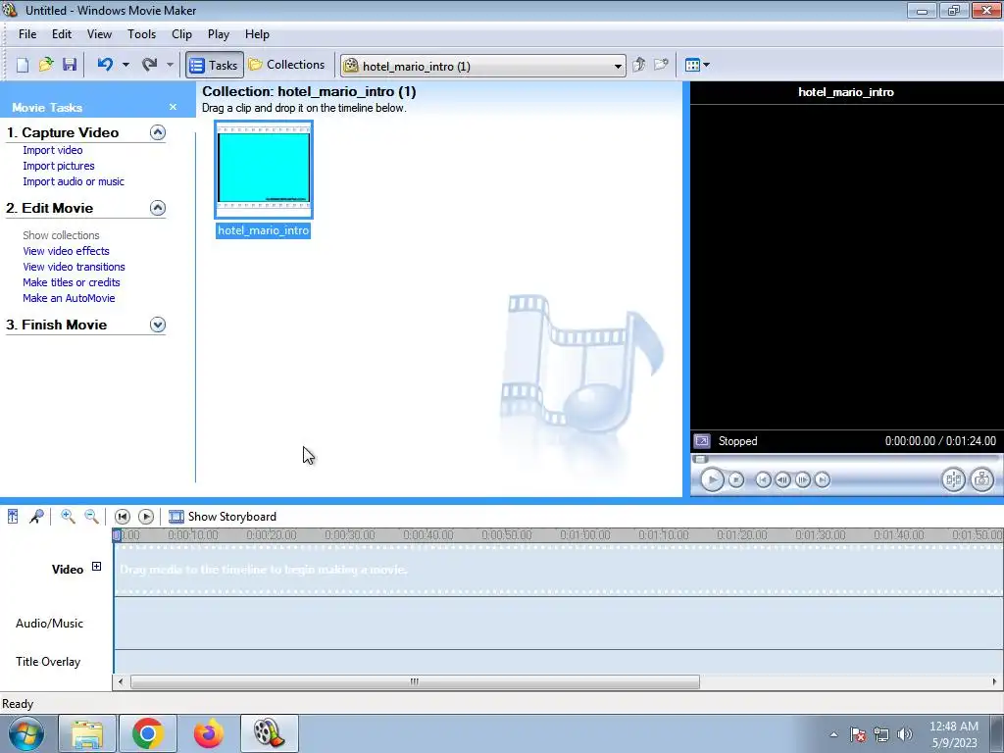Toggle the Collections pane button
This screenshot has width=1004, height=753.
click(287, 65)
